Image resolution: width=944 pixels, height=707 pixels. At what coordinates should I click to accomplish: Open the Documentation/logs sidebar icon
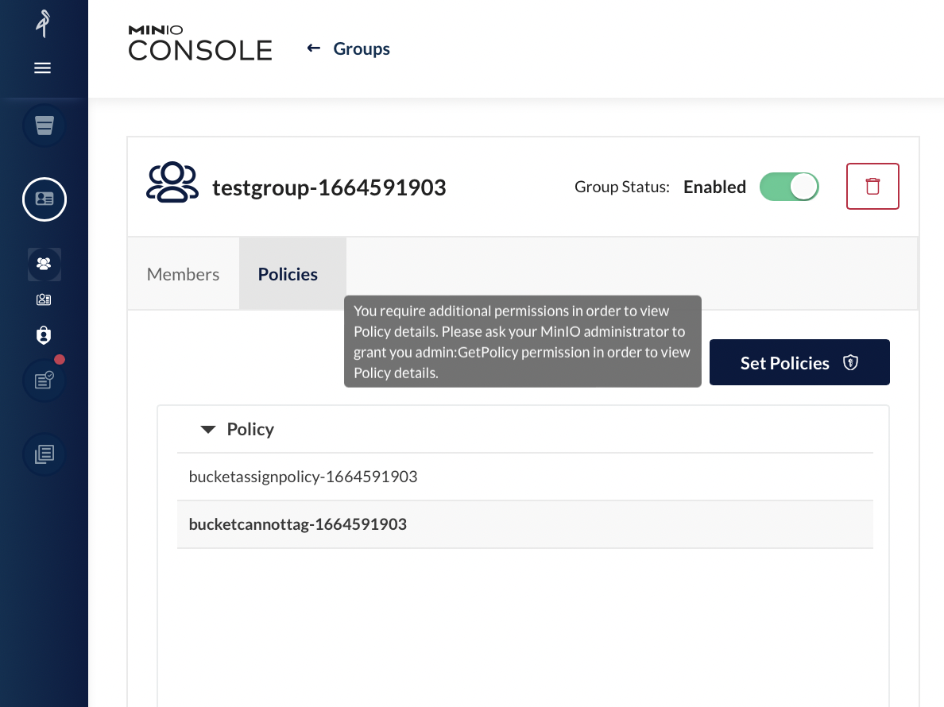tap(44, 454)
